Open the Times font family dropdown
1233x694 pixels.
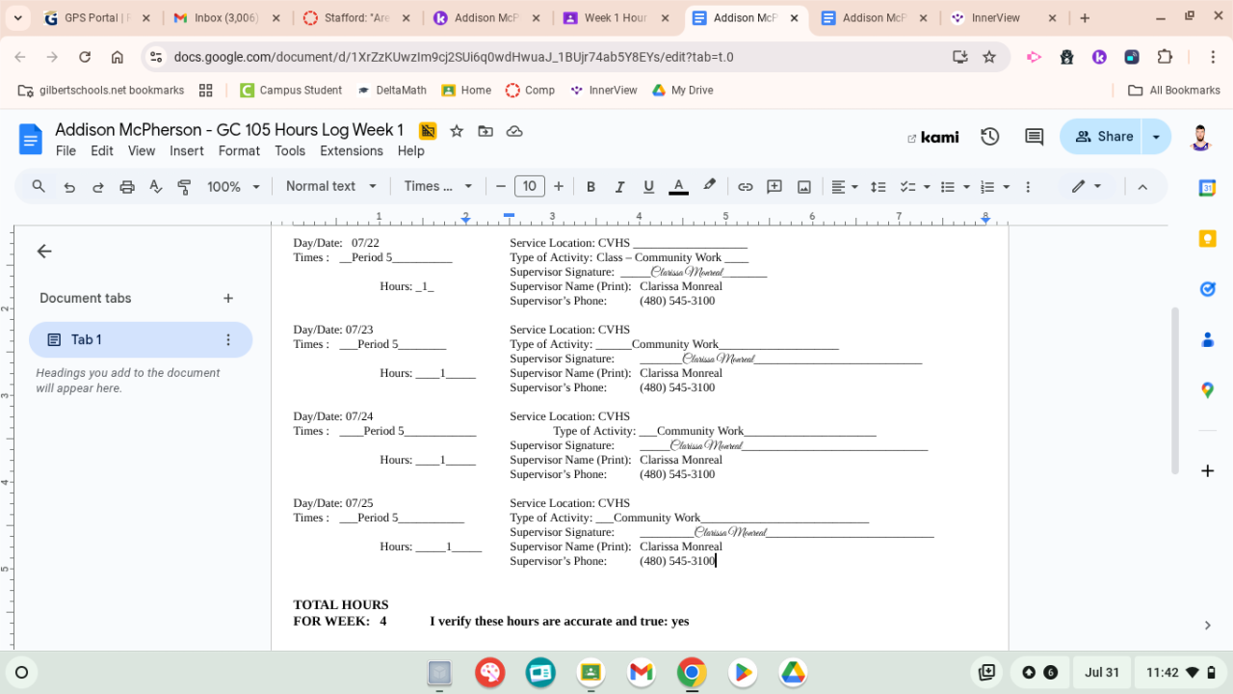(x=437, y=187)
